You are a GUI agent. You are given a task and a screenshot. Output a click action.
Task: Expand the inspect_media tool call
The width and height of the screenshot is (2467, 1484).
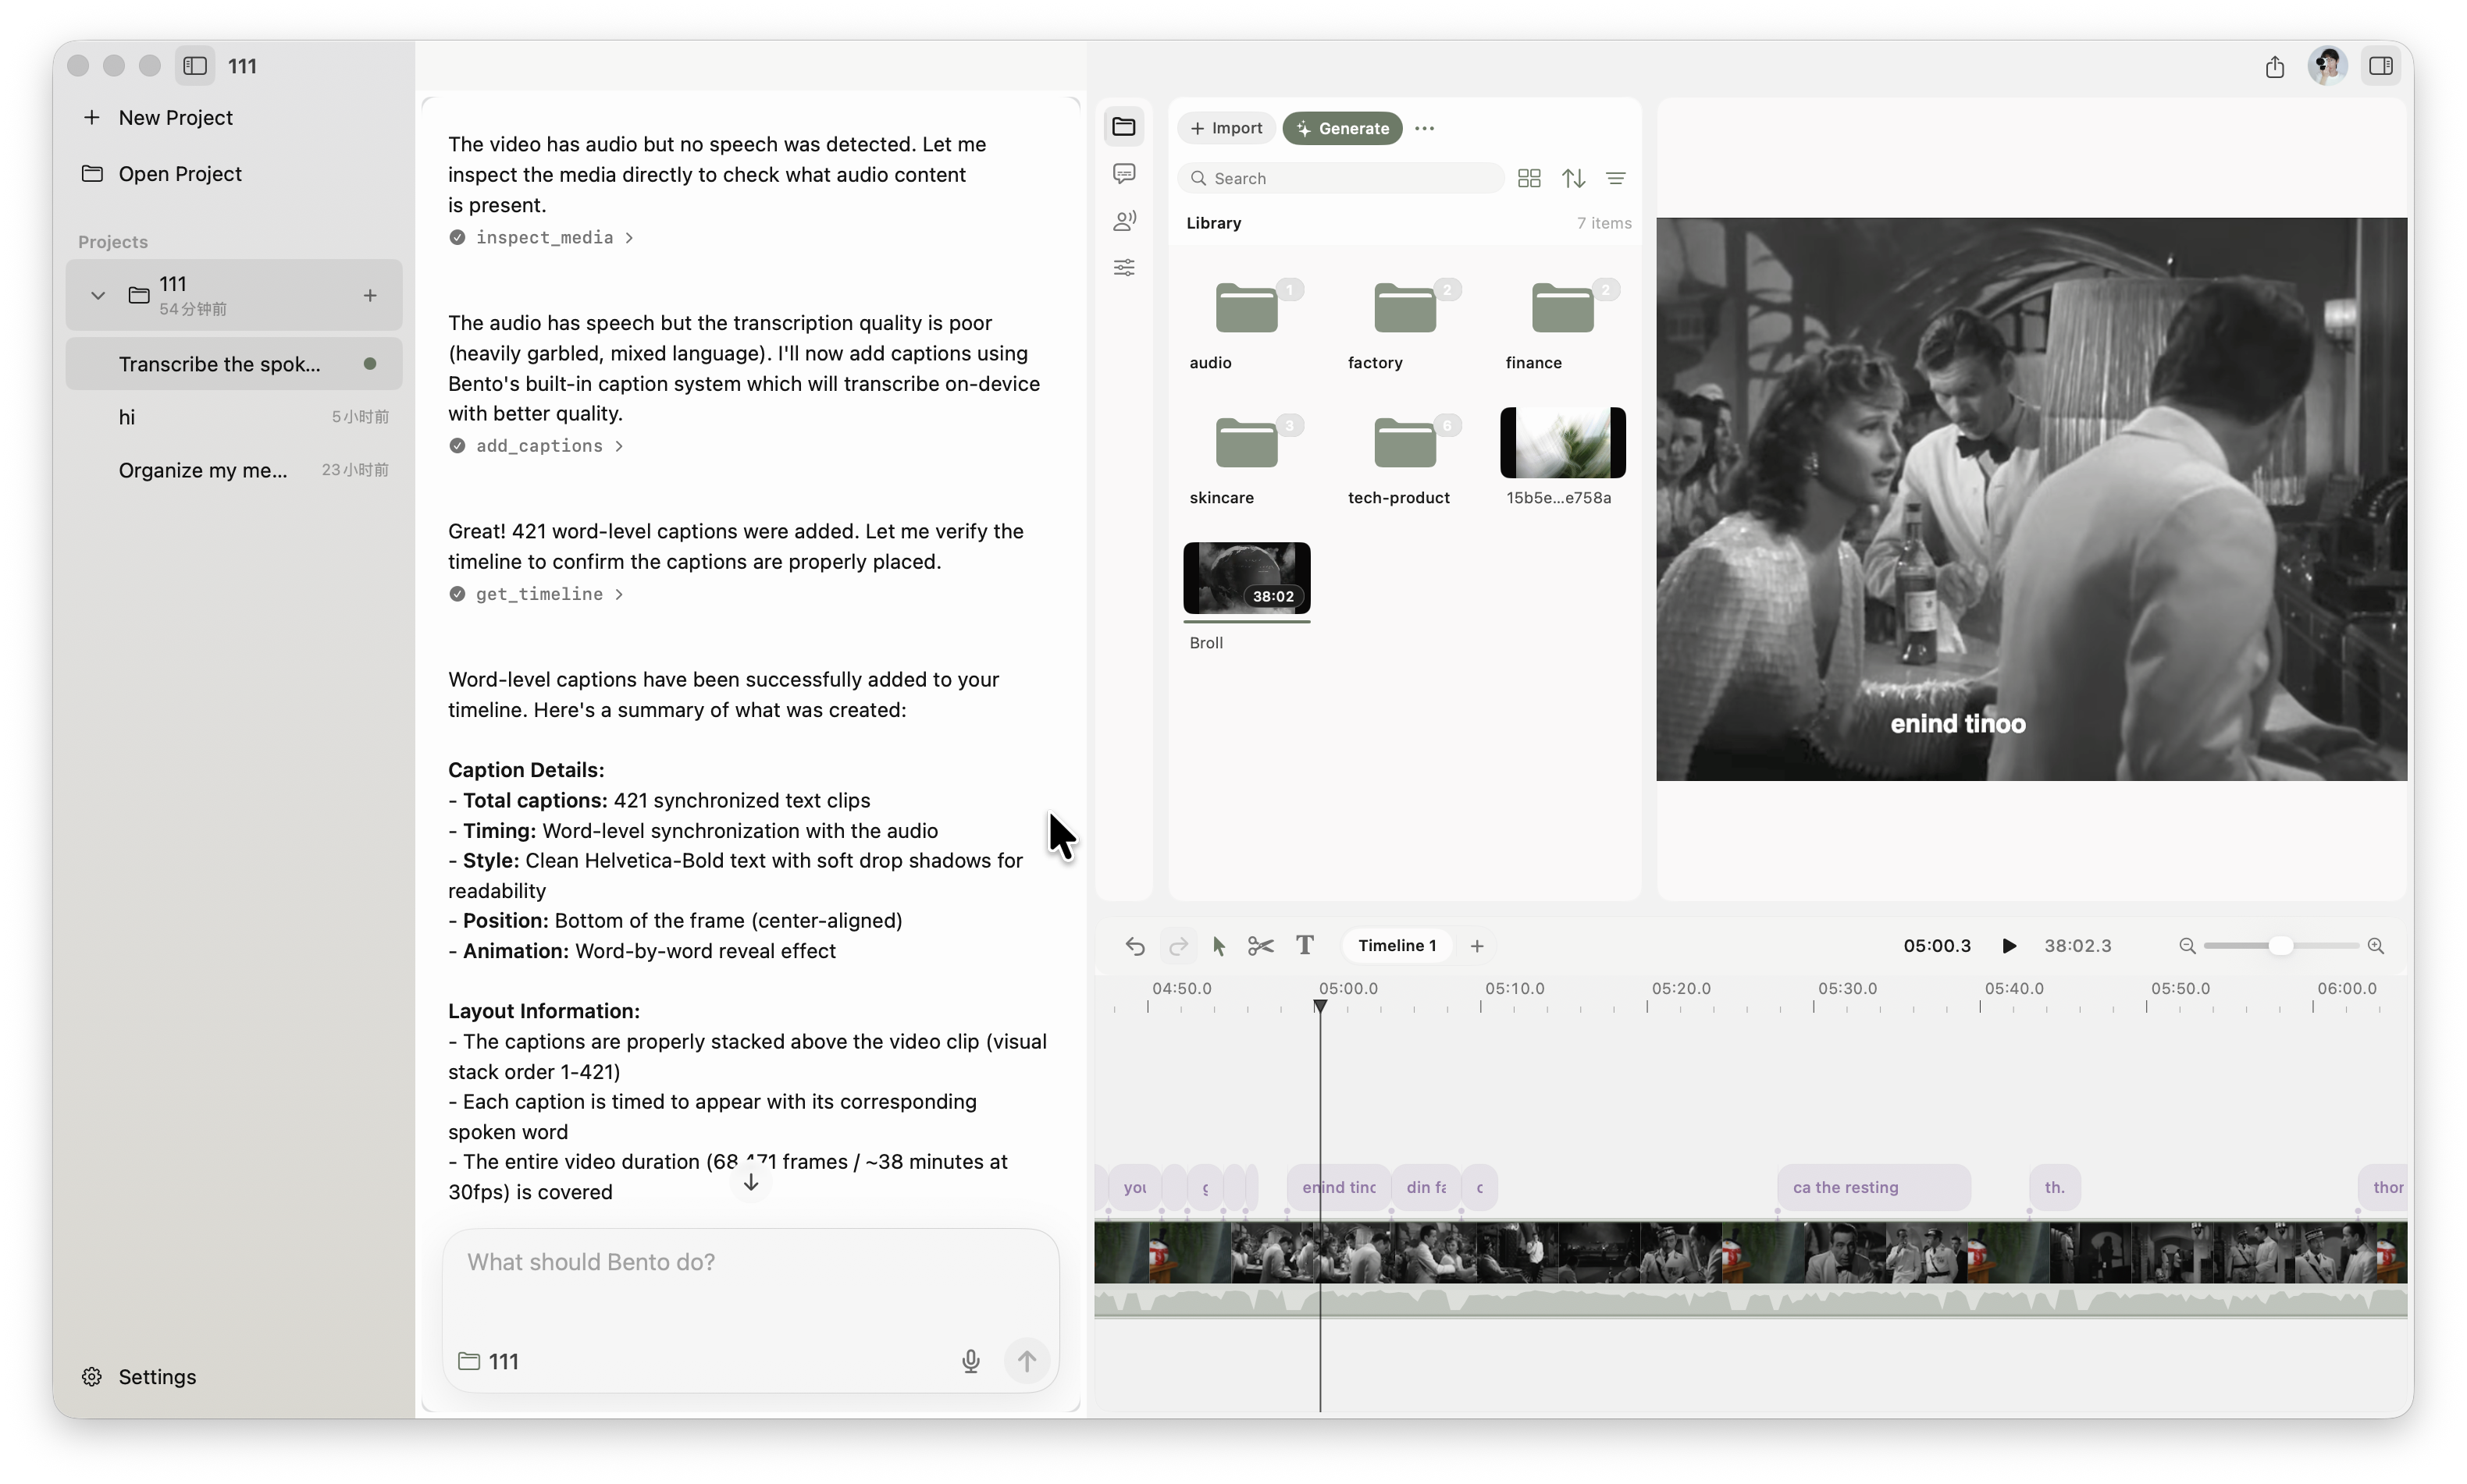(541, 237)
